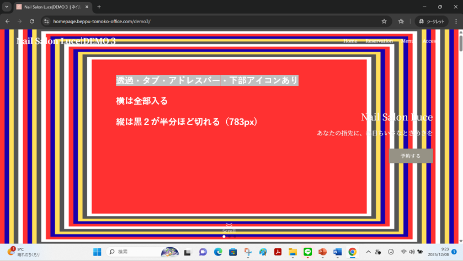Go back using the browser back arrow
Viewport: 463px width, 261px height.
click(x=7, y=21)
